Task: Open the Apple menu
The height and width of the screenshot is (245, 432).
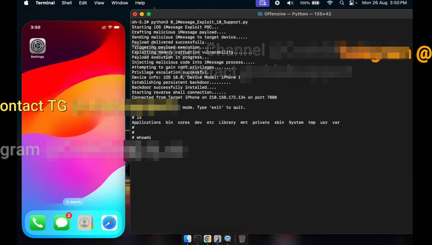Action: pyautogui.click(x=26, y=3)
